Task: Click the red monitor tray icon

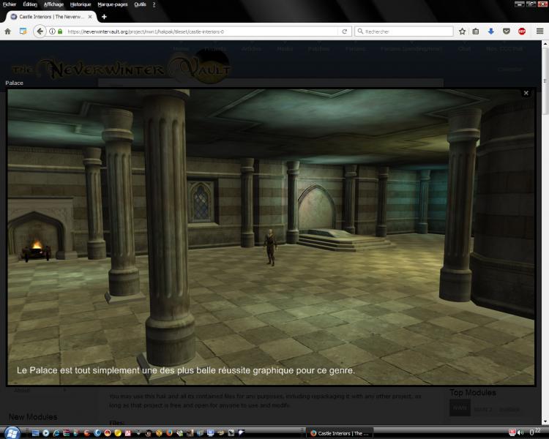Action: [x=512, y=433]
